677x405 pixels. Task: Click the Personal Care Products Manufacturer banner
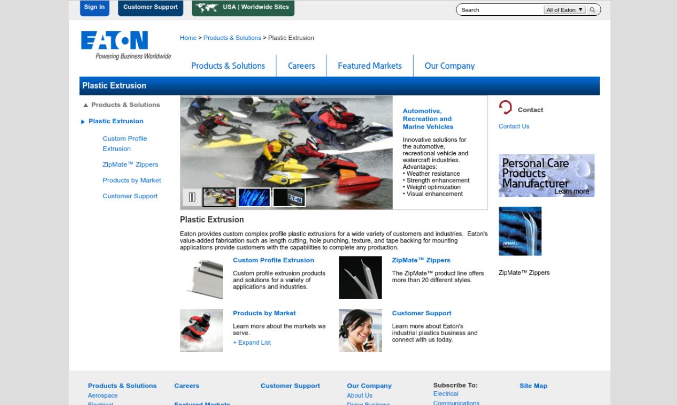546,175
